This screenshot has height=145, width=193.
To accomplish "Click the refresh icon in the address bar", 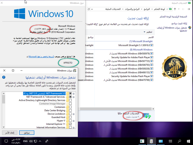I will (x=89, y=9).
